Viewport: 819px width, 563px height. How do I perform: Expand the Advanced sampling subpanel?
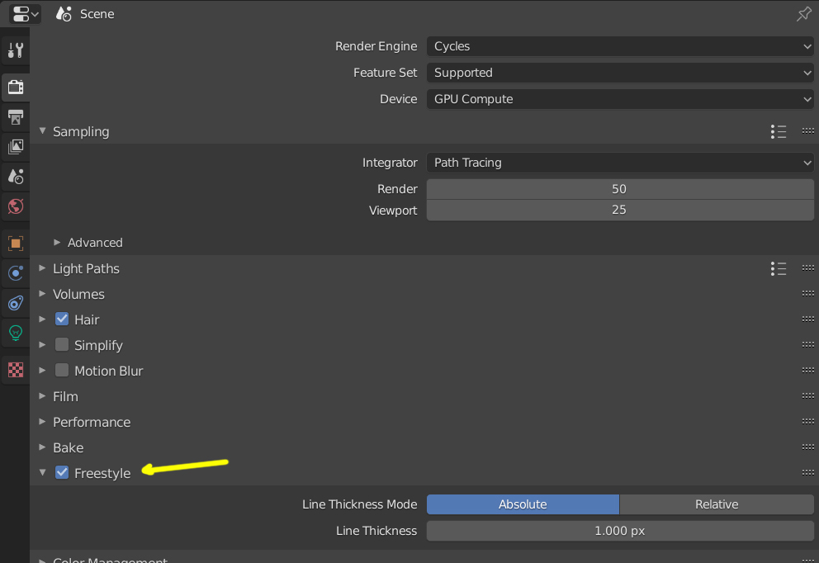coord(94,243)
